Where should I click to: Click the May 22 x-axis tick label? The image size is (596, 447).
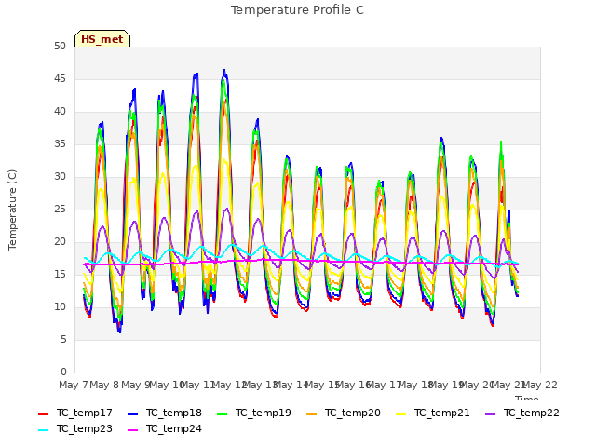540,385
